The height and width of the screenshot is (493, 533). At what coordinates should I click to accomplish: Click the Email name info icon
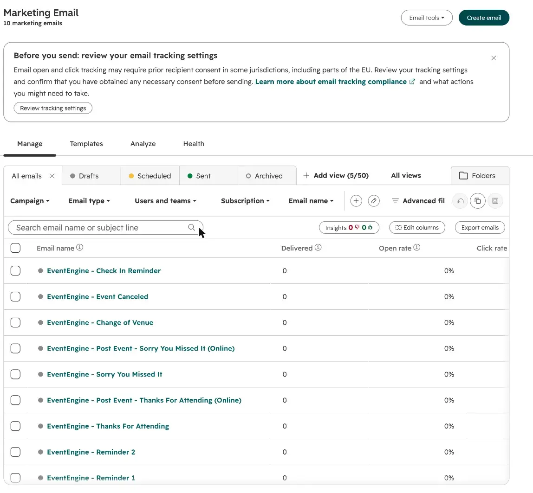79,248
